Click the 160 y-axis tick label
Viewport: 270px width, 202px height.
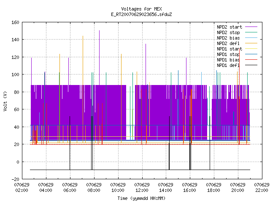15,22
